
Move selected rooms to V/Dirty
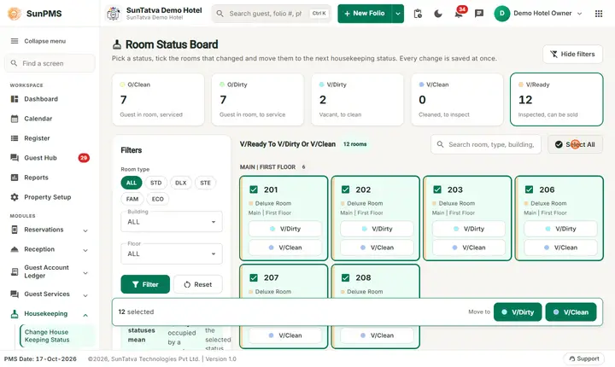(518, 312)
